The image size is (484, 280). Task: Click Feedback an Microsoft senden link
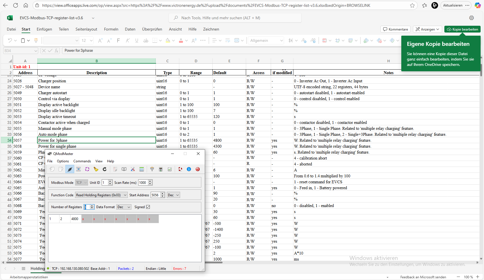(423, 277)
